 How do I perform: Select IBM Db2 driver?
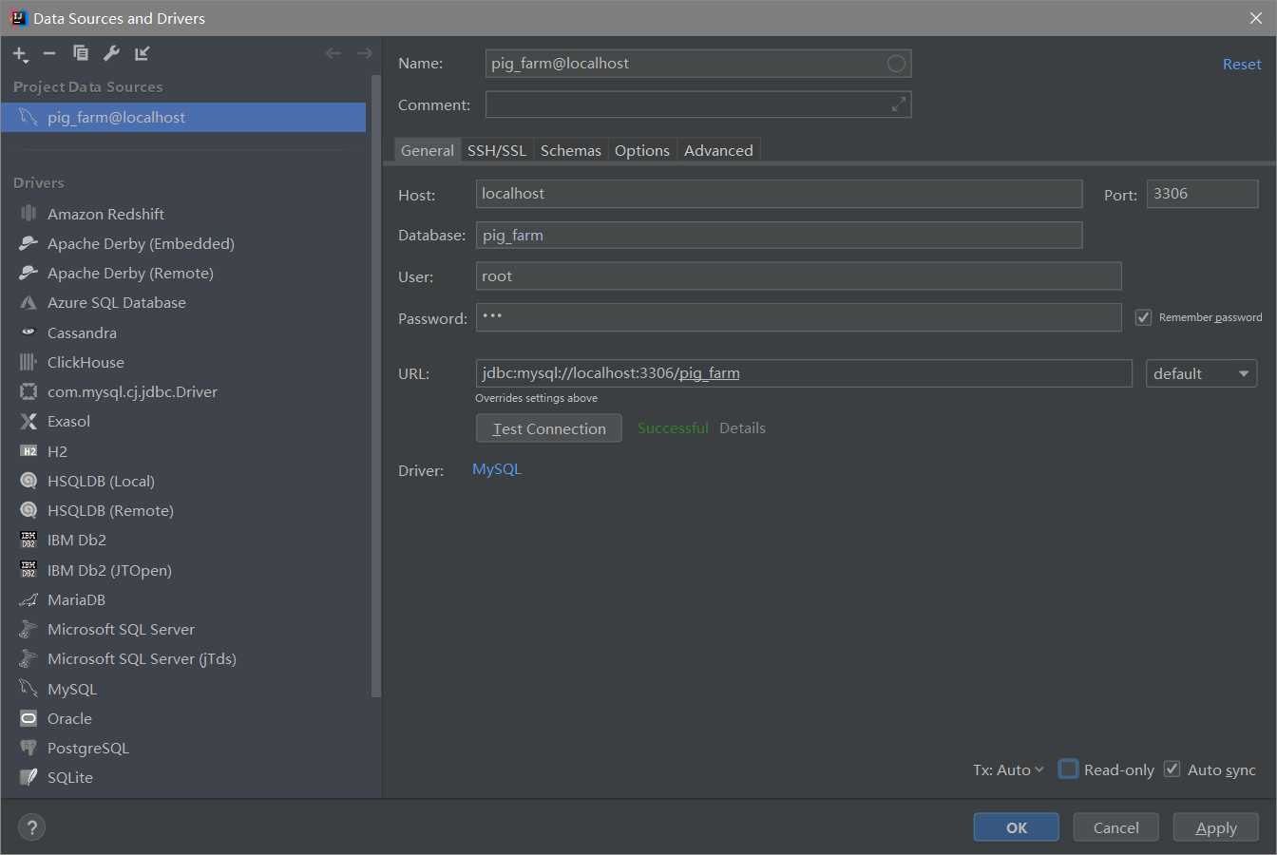pos(183,540)
